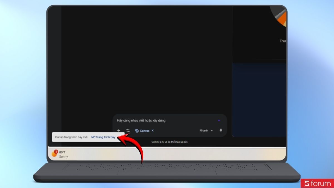Viewport: 334px width, 188px height.
Task: Activate the microphone voice input
Action: coord(221,130)
